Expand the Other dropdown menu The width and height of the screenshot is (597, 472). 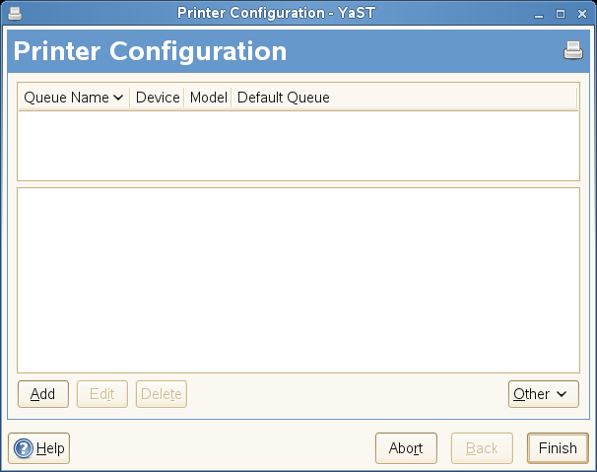tap(543, 394)
